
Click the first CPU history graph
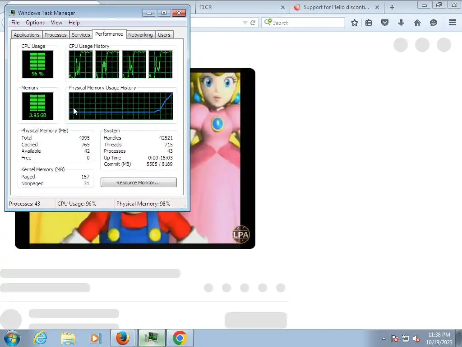pos(81,64)
